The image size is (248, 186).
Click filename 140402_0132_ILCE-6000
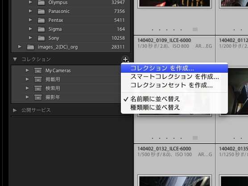coord(164,149)
